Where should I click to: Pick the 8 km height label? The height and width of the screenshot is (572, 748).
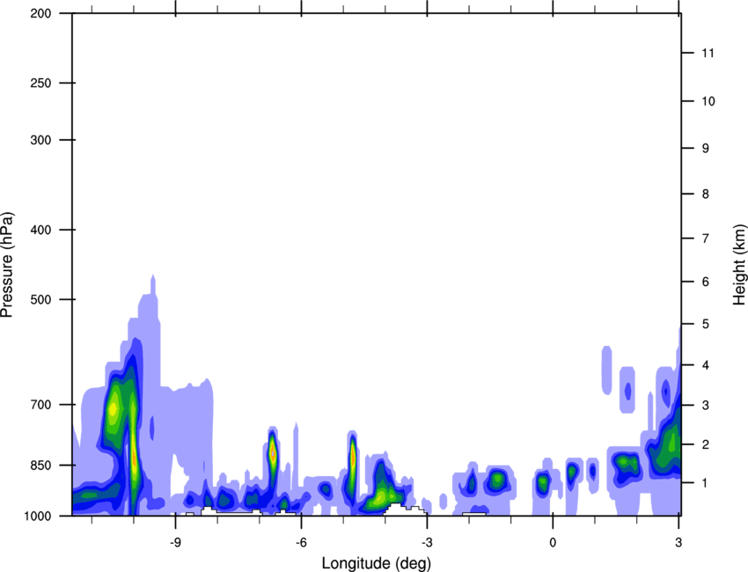click(x=706, y=194)
